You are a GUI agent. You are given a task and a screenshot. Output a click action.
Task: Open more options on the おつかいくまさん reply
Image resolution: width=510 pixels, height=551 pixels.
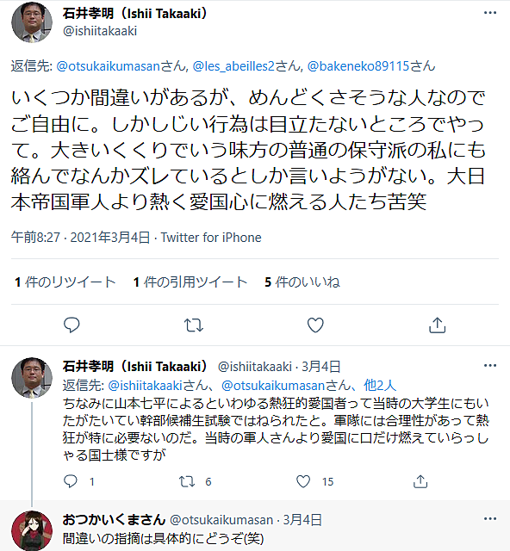(490, 518)
